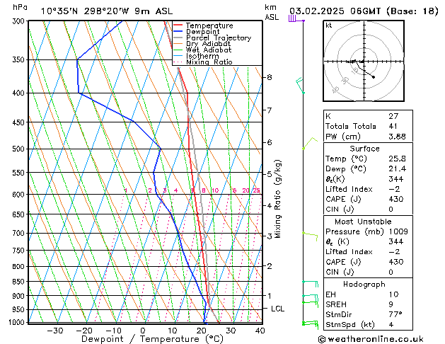
Task: Click the 300 hPa pressure label
Action: [x=20, y=21]
